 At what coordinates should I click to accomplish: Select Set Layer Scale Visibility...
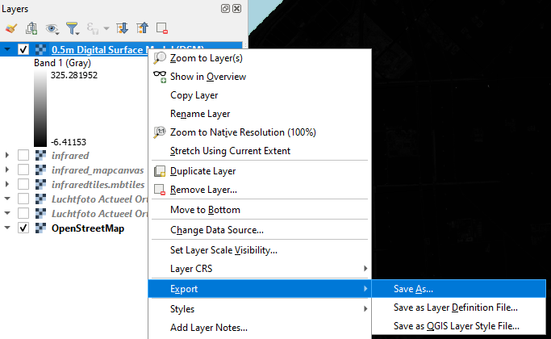[260, 250]
